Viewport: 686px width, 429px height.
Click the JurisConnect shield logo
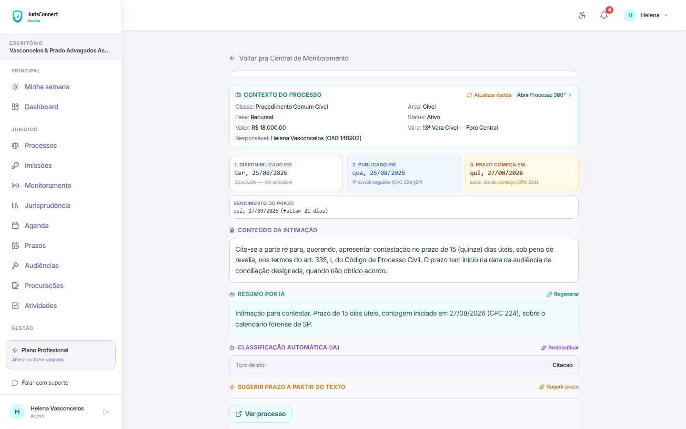pyautogui.click(x=17, y=16)
